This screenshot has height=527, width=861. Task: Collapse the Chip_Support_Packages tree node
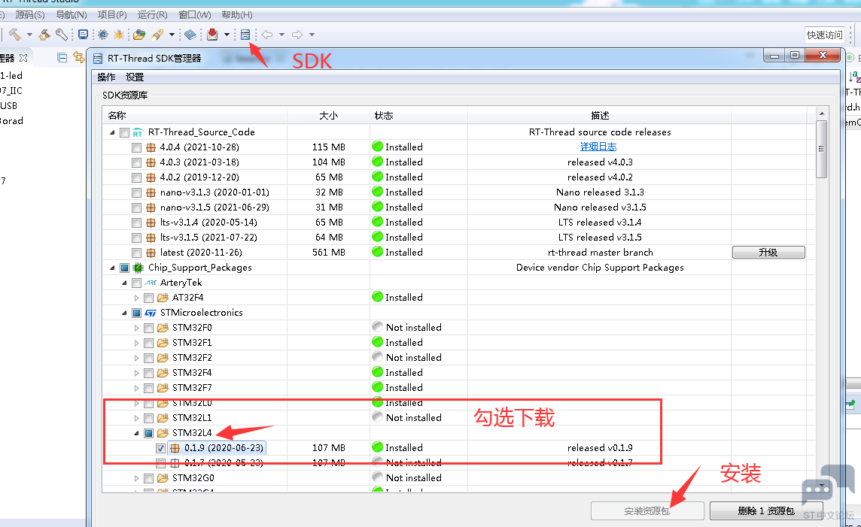[112, 268]
